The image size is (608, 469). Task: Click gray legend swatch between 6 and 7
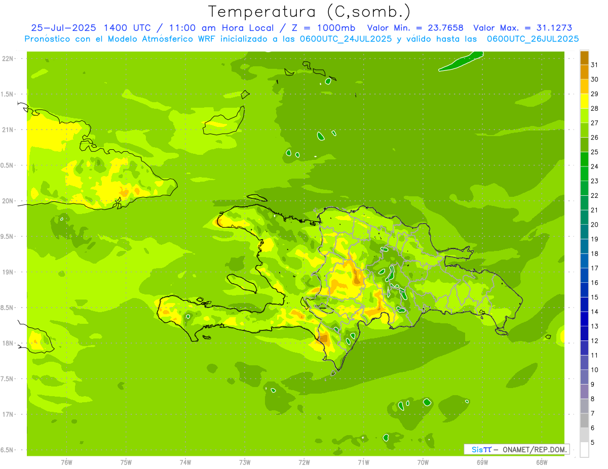tap(584, 420)
